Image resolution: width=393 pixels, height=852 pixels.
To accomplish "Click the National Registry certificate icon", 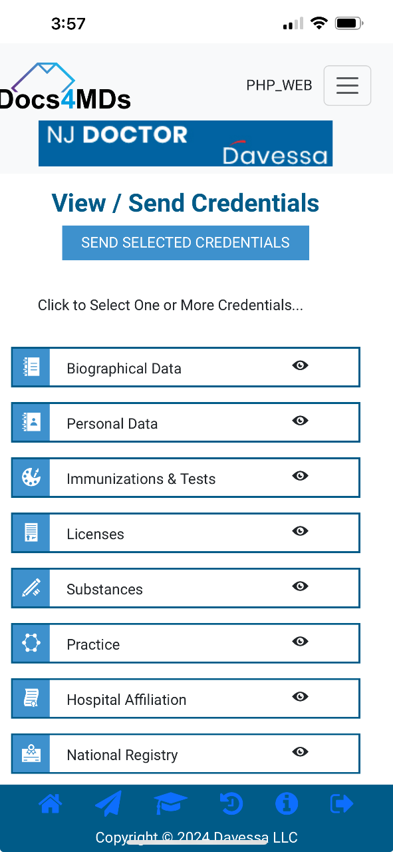I will [x=31, y=753].
